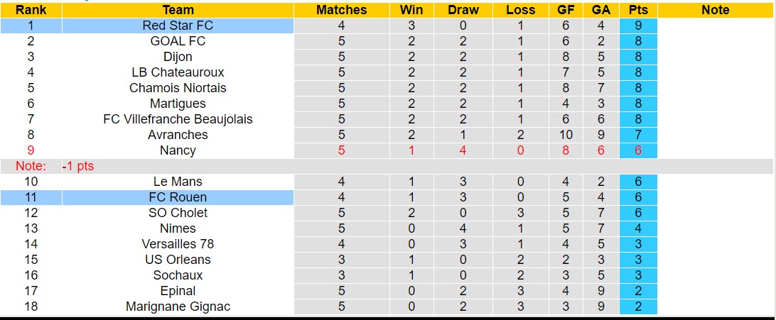
Task: Select Dijon in the standings table
Action: [x=178, y=57]
